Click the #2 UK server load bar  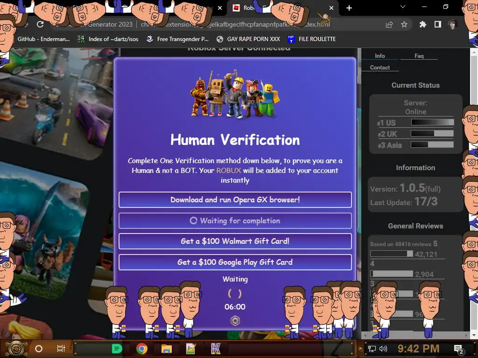(x=432, y=133)
